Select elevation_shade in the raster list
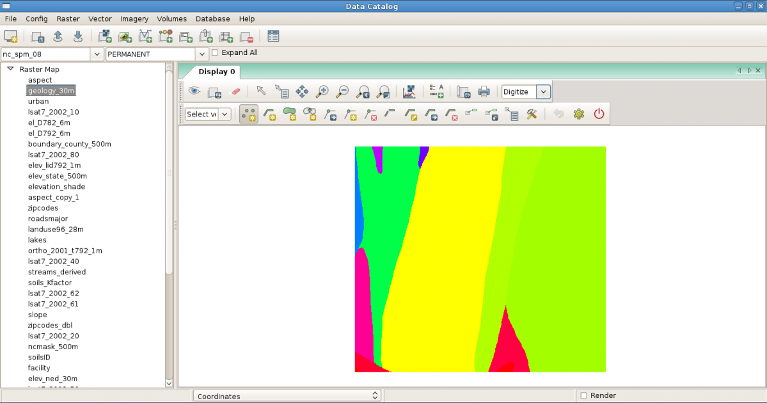The height and width of the screenshot is (403, 767). coord(56,187)
